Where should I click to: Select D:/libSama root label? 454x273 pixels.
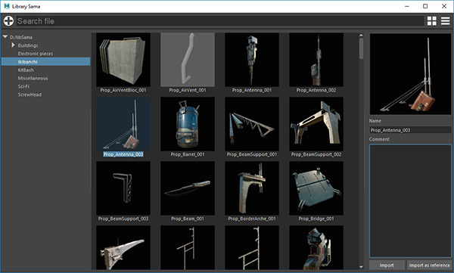click(x=21, y=37)
